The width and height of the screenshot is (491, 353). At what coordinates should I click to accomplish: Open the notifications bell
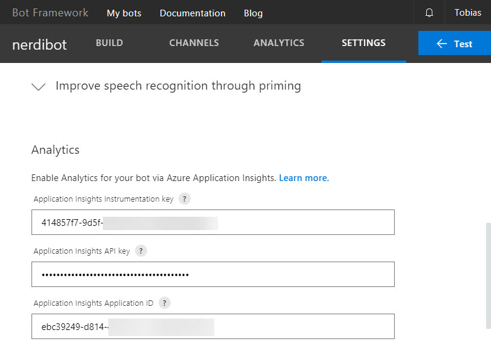429,13
